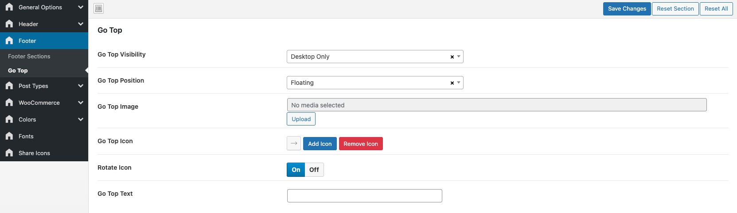Click the home icon beside Colors

(9, 119)
